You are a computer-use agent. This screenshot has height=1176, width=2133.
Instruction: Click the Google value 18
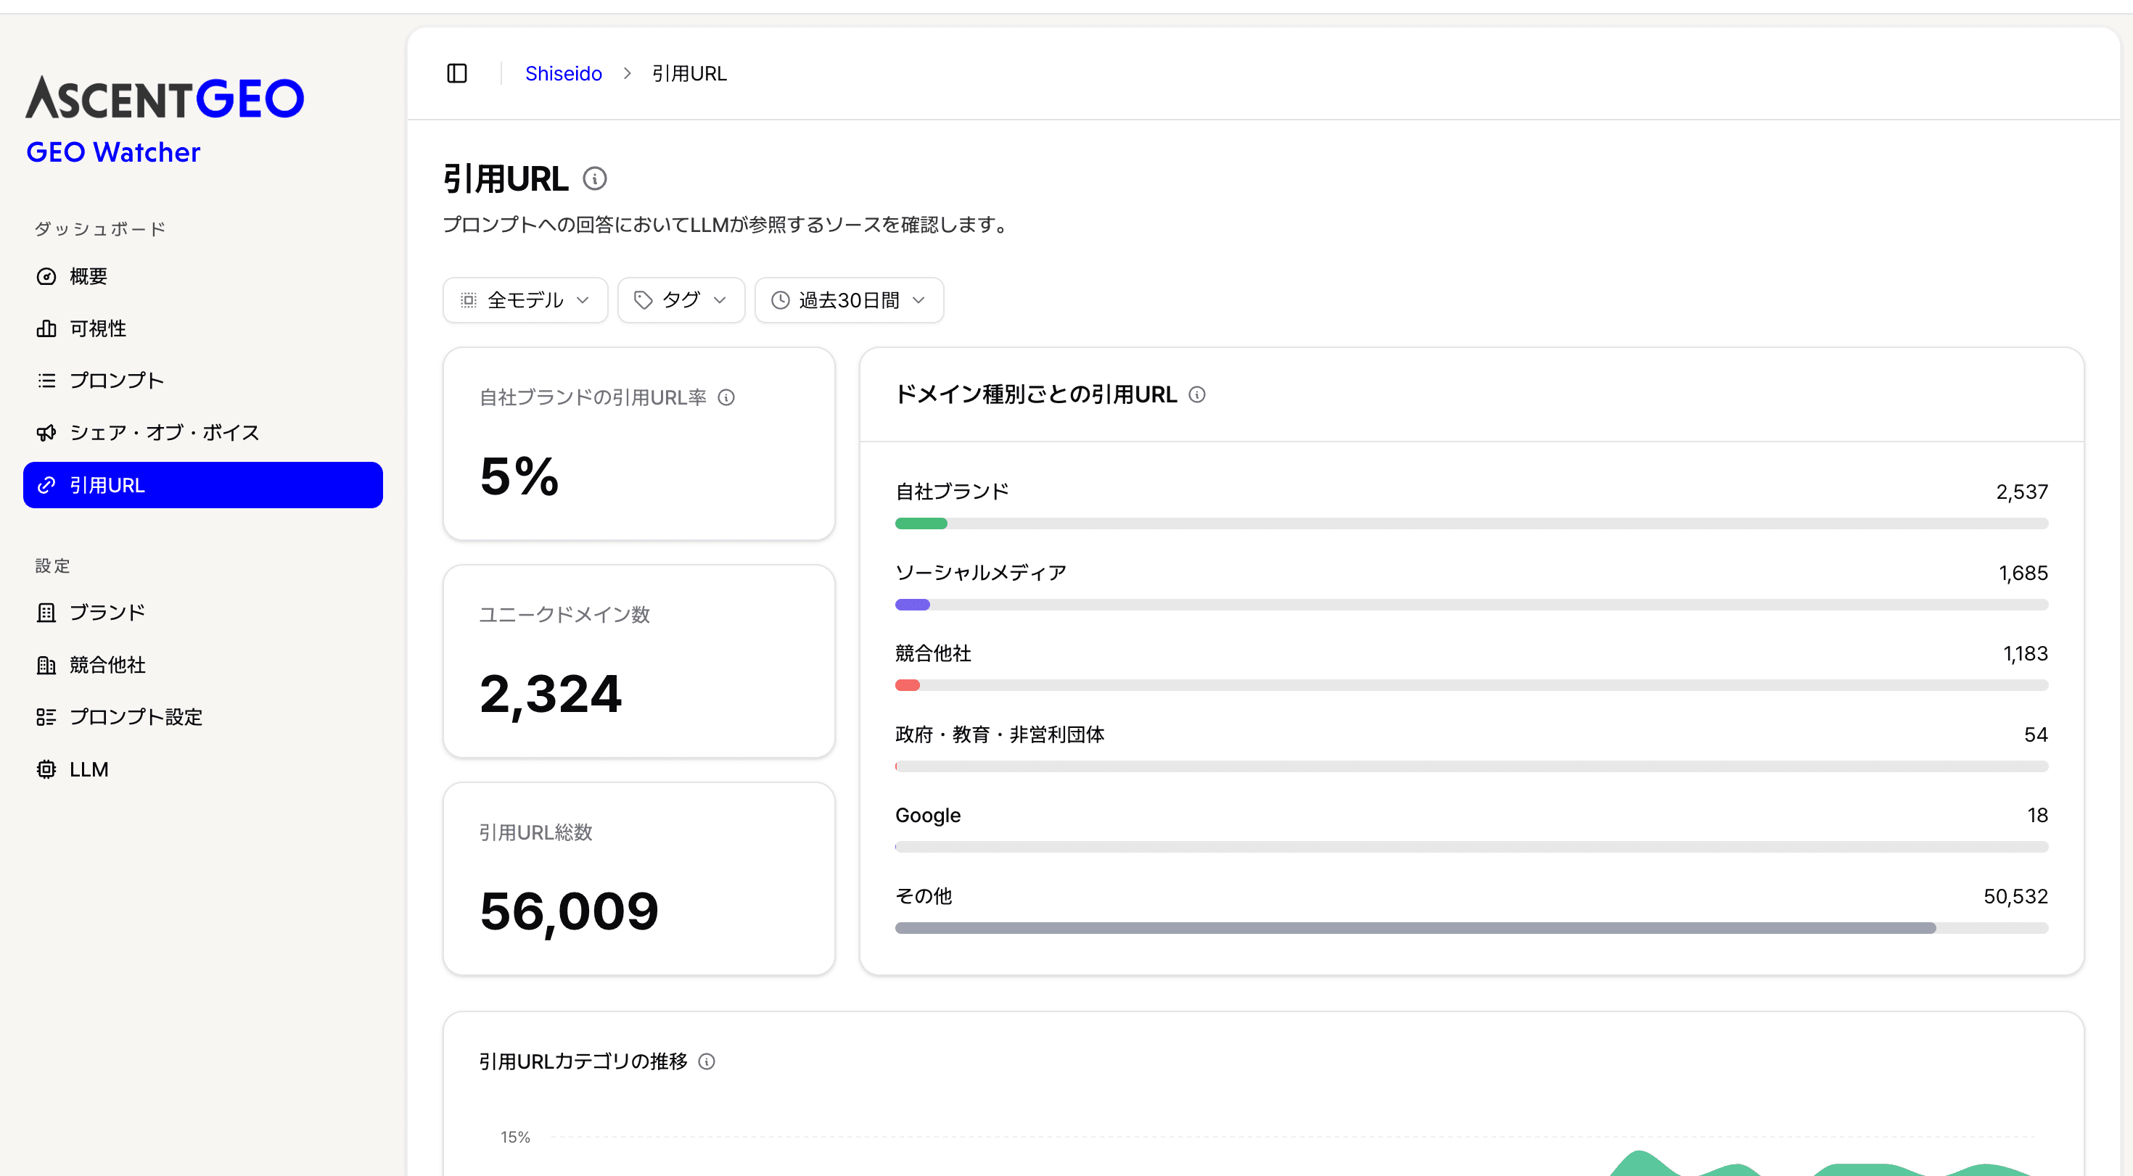point(2038,816)
